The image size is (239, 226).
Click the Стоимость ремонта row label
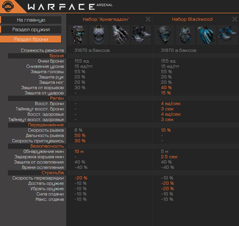[x=42, y=50]
